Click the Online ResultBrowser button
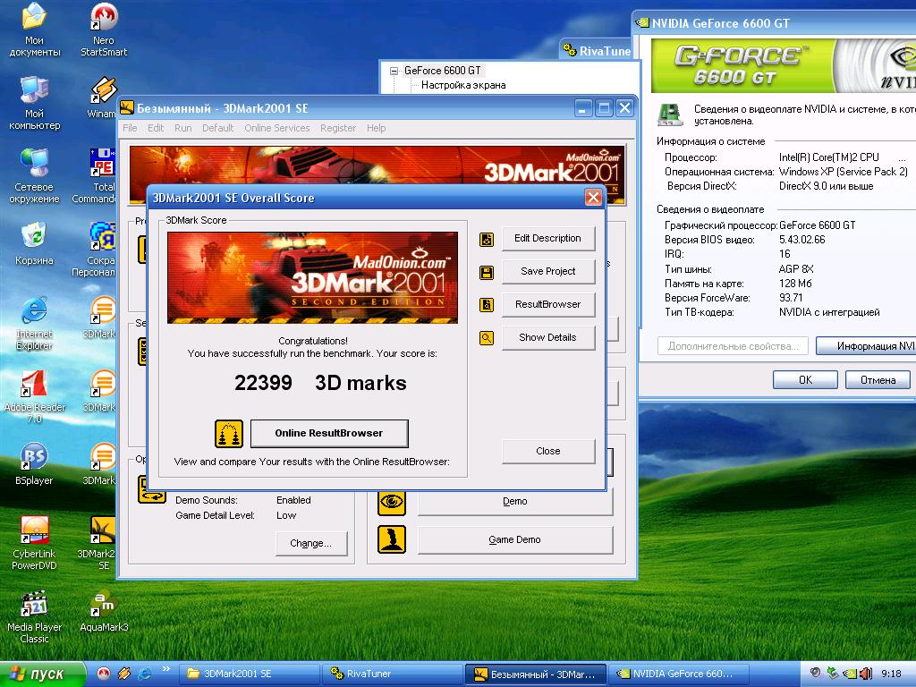 tap(329, 434)
